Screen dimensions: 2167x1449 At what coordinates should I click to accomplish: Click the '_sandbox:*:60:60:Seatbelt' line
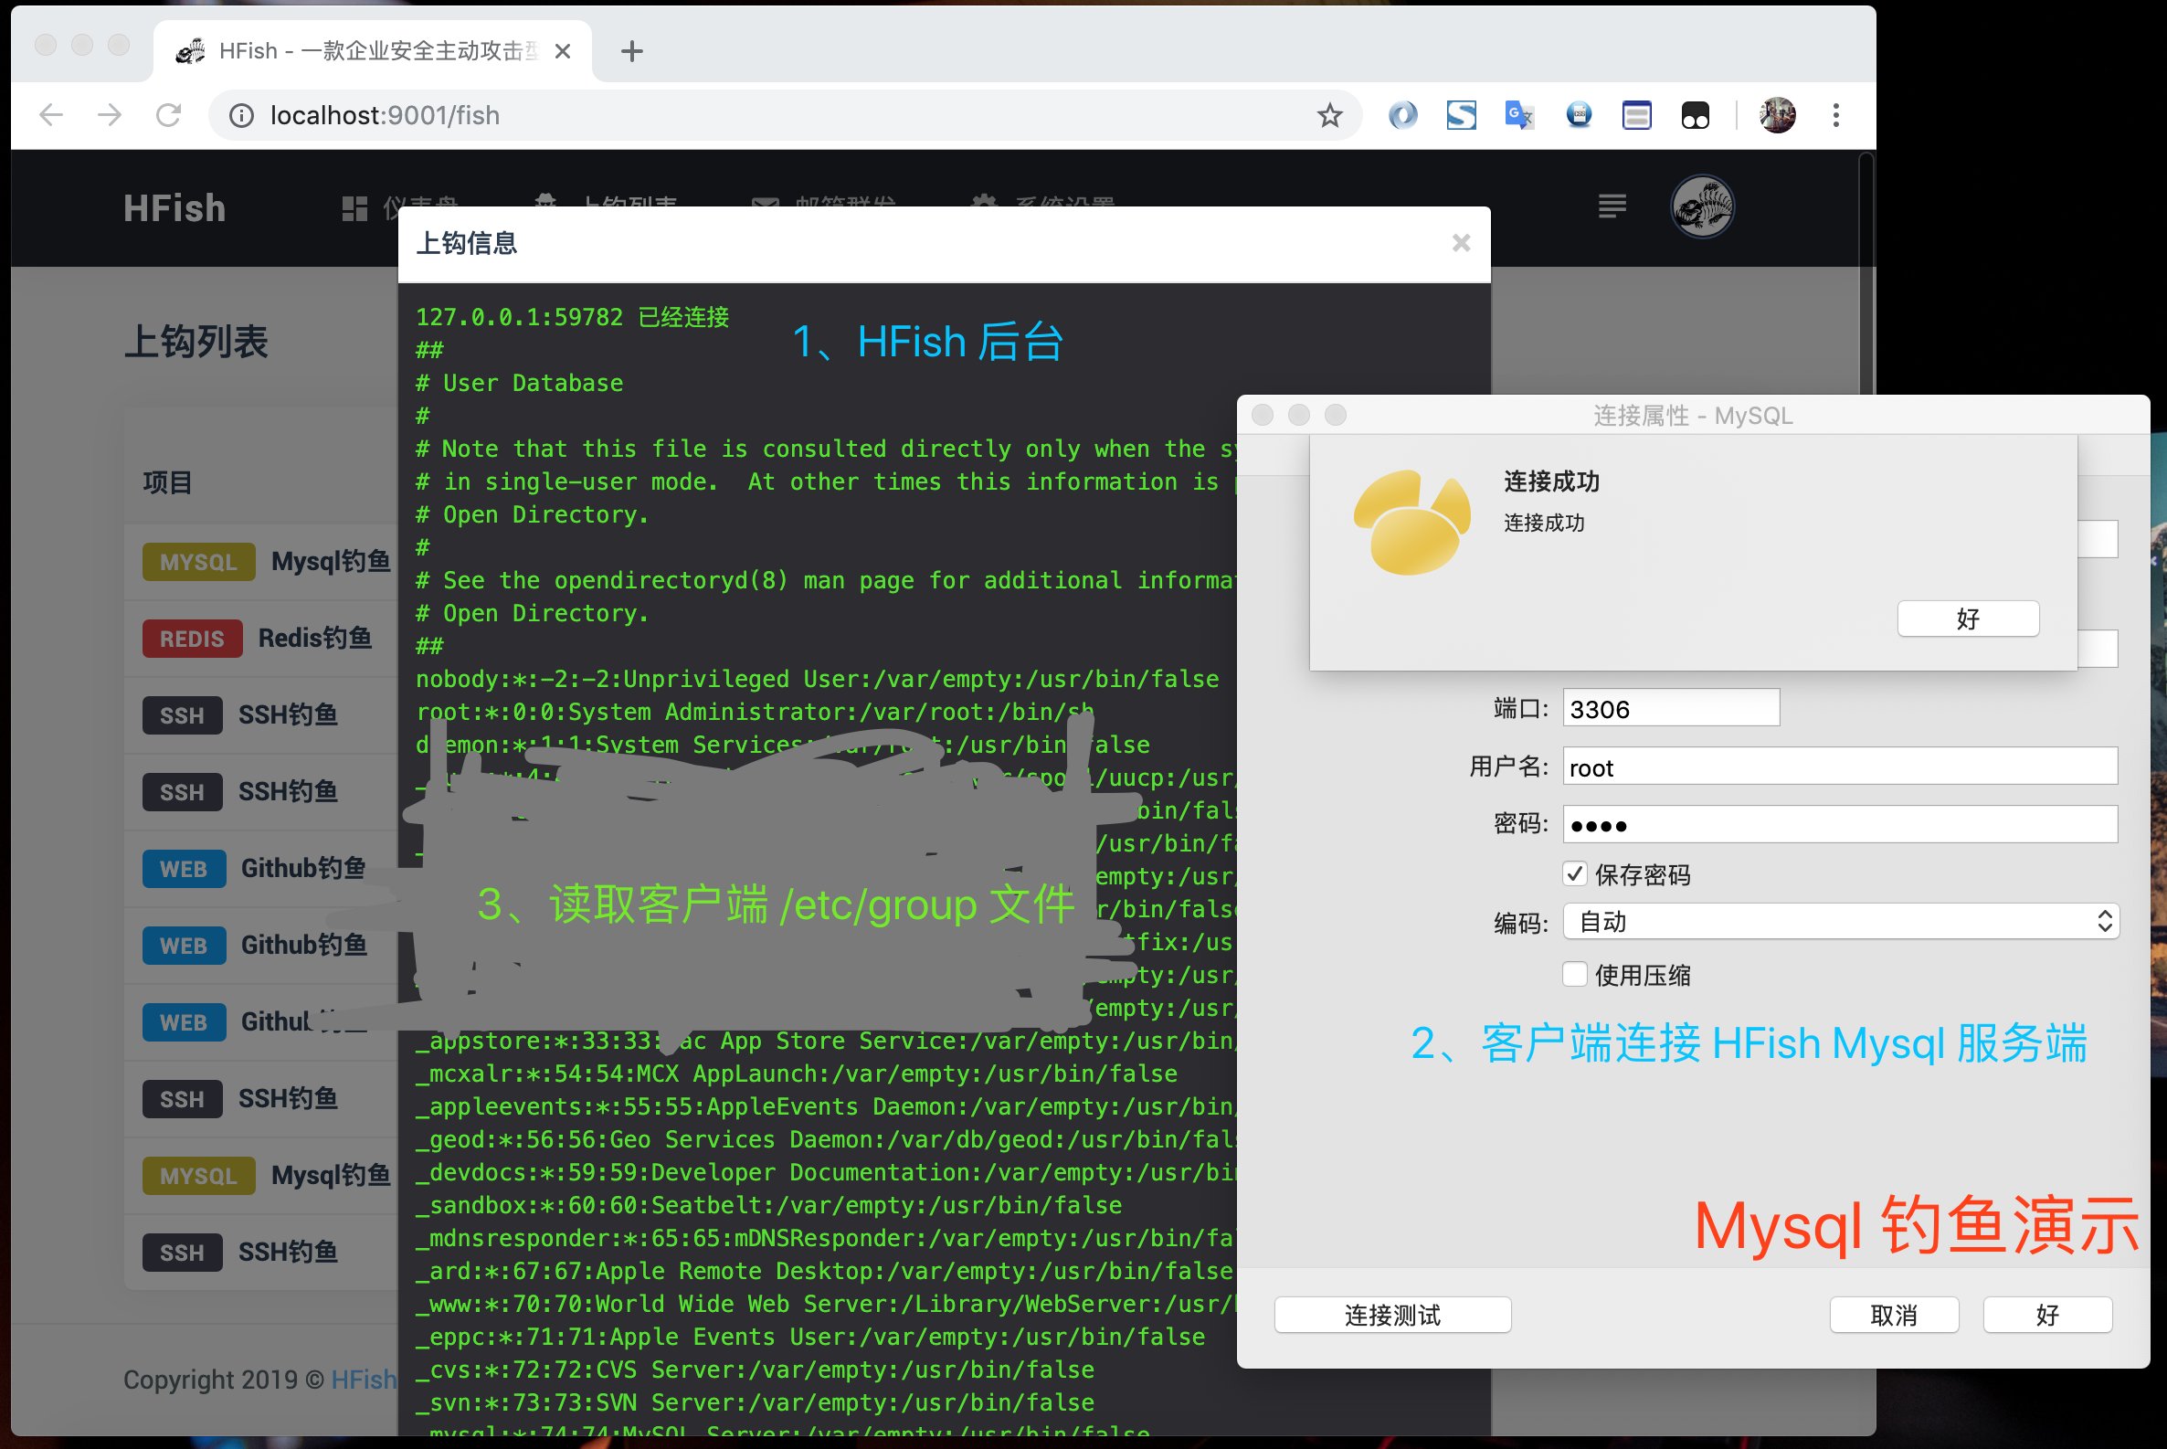(x=769, y=1205)
